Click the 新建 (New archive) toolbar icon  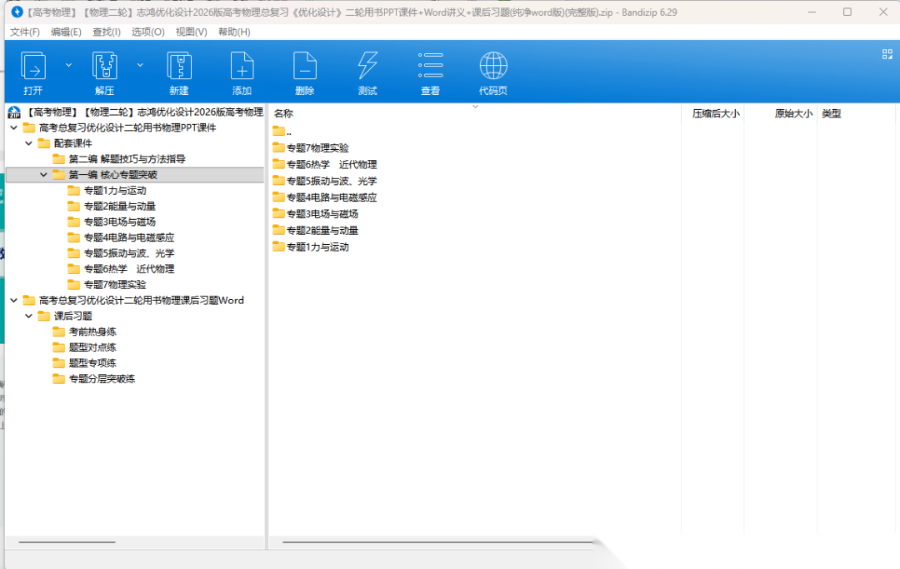coord(179,67)
